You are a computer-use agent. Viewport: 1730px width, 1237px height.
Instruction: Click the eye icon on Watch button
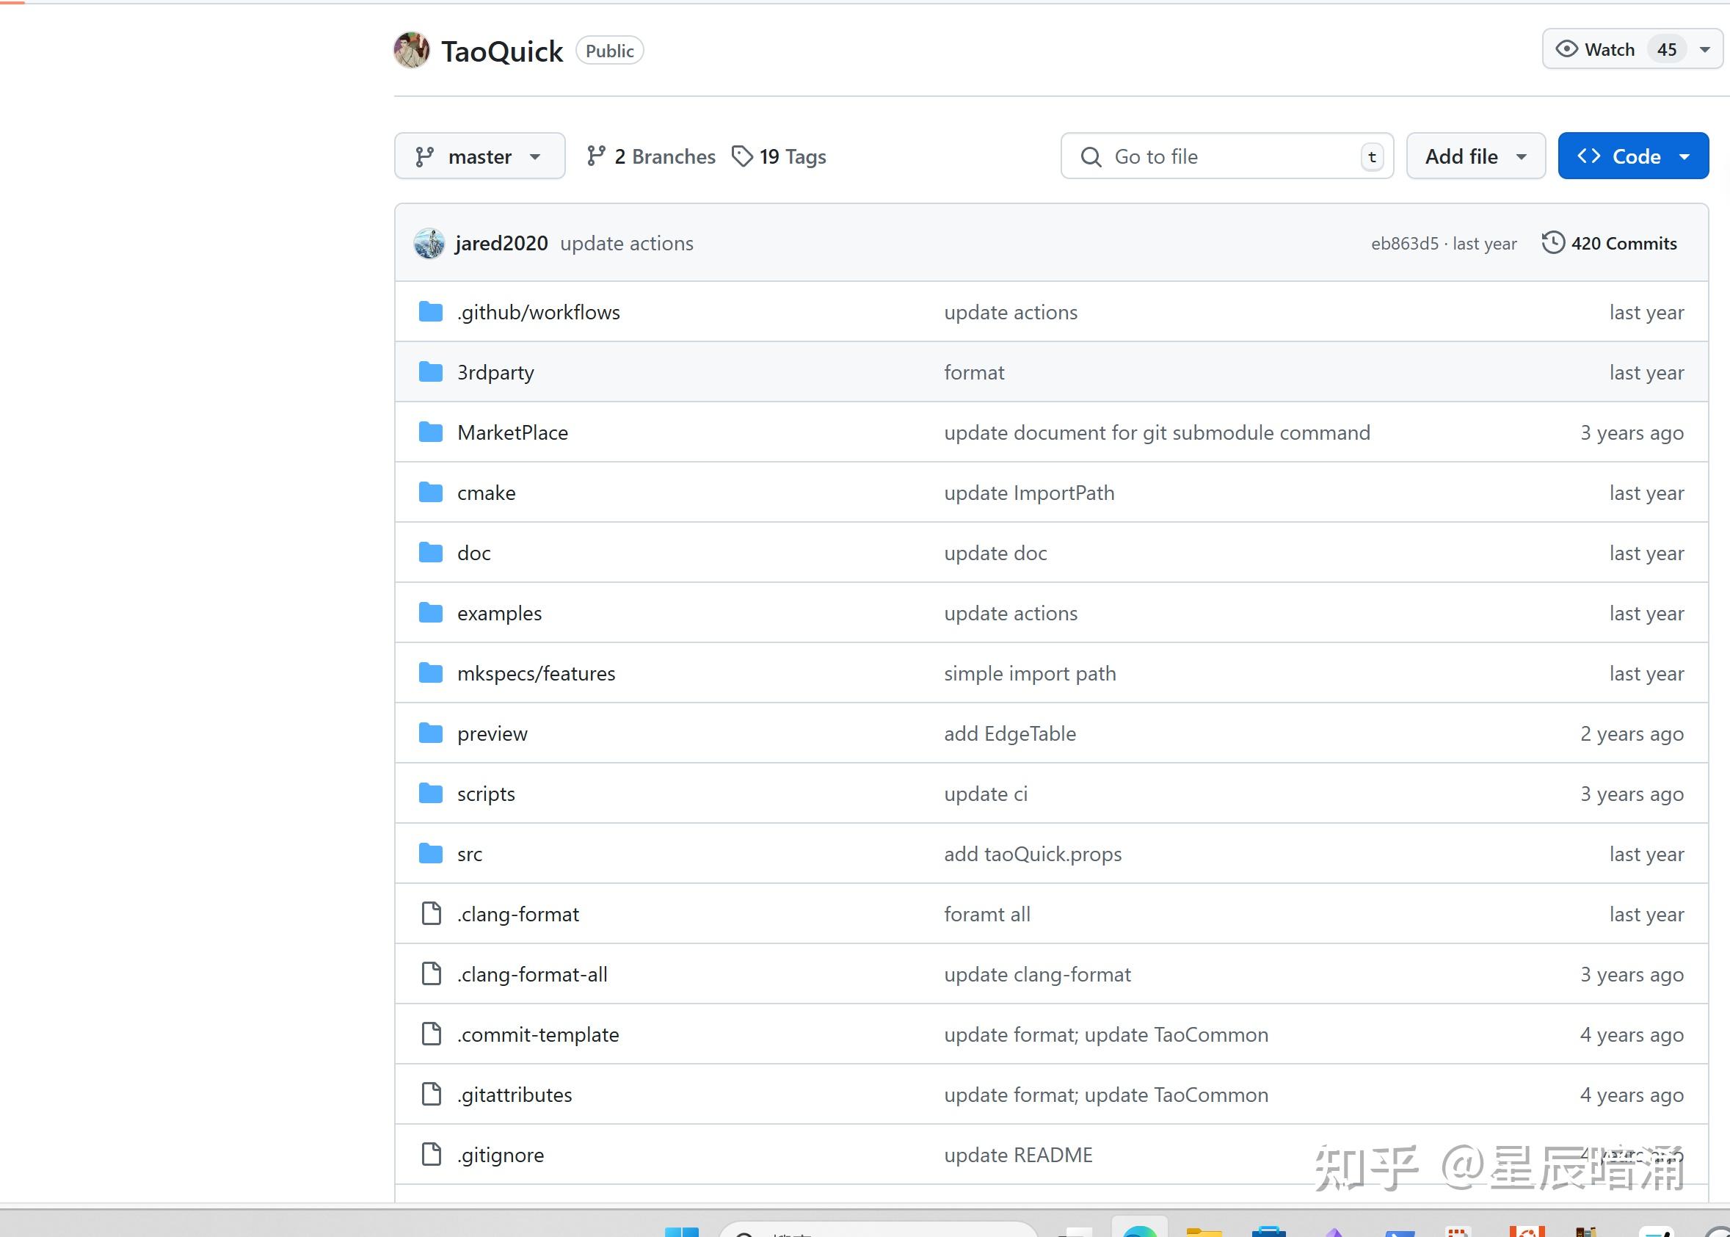[x=1566, y=49]
